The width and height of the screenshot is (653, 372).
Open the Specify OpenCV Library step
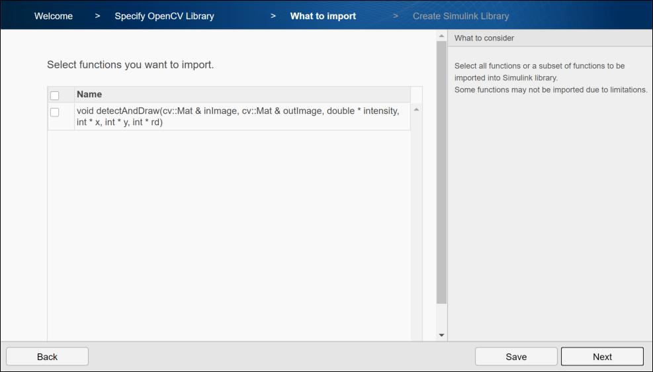point(164,16)
